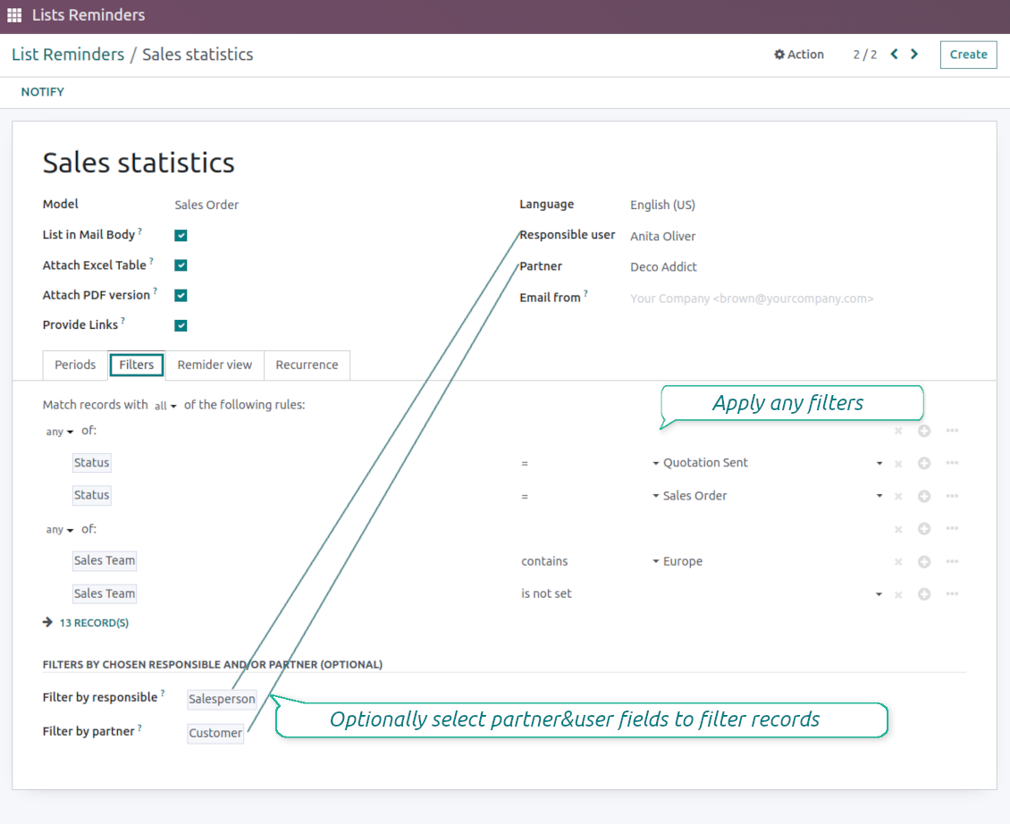This screenshot has height=824, width=1010.
Task: Add rule after Status Sales Order
Action: [x=923, y=496]
